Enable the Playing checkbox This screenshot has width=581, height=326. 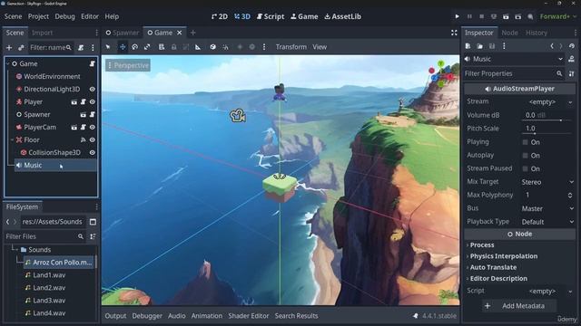[x=525, y=142]
